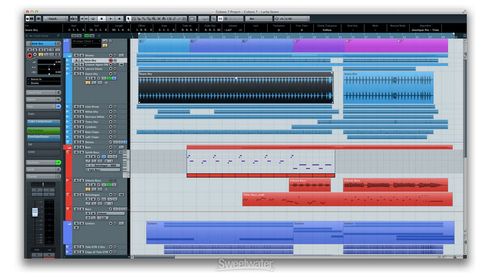Click the Record transport button
The width and height of the screenshot is (490, 279).
119,19
